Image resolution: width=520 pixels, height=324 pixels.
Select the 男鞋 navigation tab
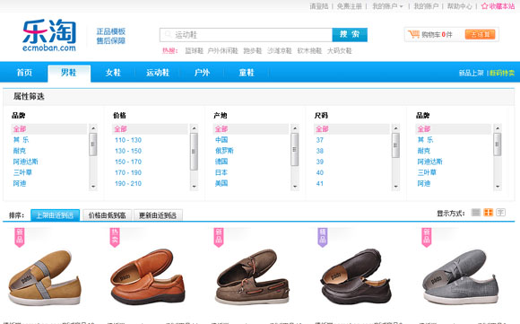click(69, 73)
